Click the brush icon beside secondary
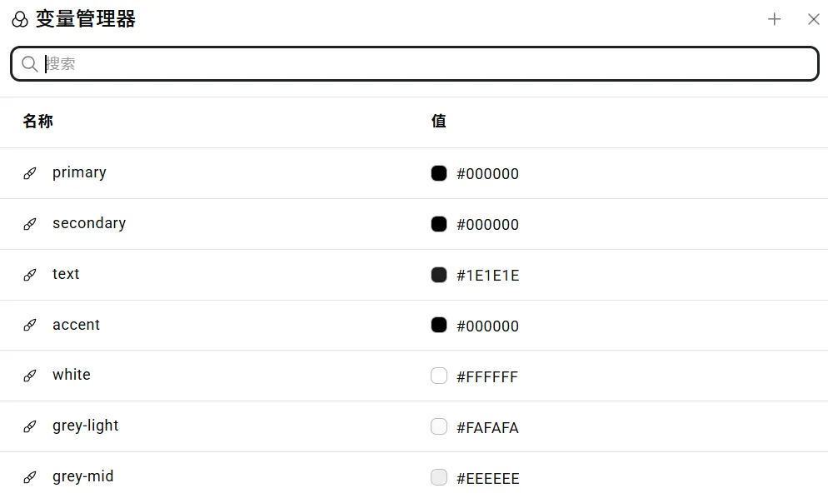Screen dimensions: 828x498 [x=30, y=224]
